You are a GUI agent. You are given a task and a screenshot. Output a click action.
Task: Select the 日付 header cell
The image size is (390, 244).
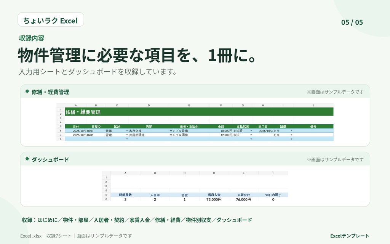click(x=76, y=127)
